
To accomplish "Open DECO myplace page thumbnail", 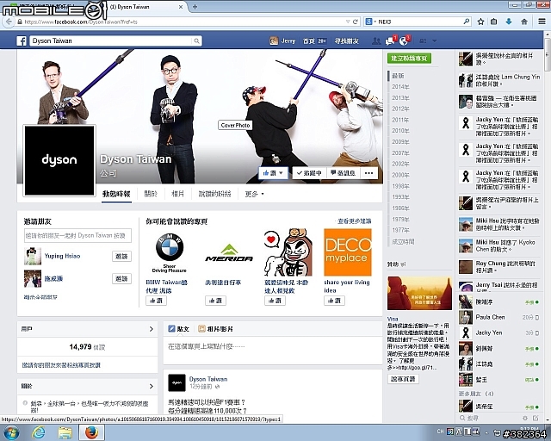I will (348, 252).
